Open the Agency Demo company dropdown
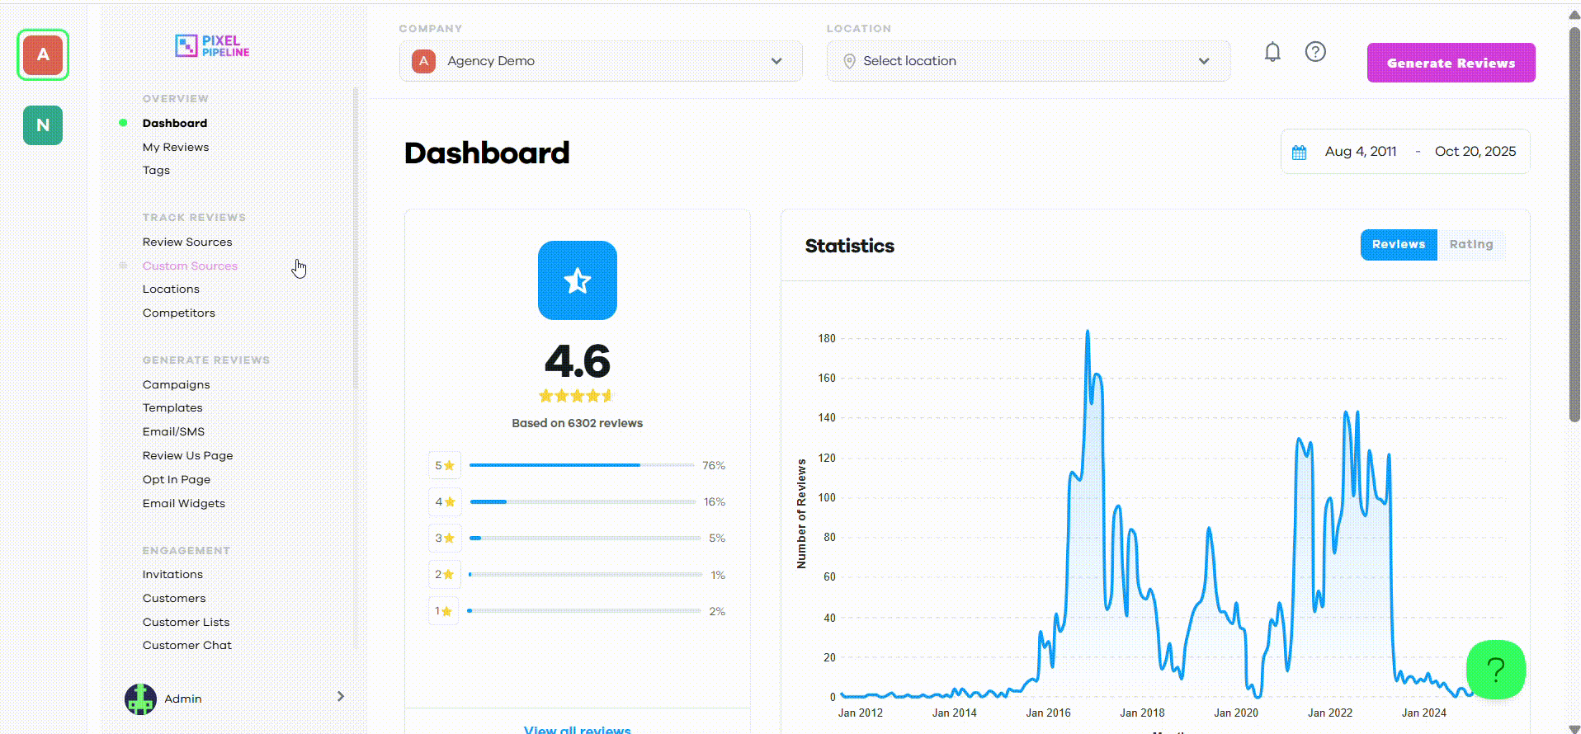The height and width of the screenshot is (734, 1581). click(x=601, y=61)
